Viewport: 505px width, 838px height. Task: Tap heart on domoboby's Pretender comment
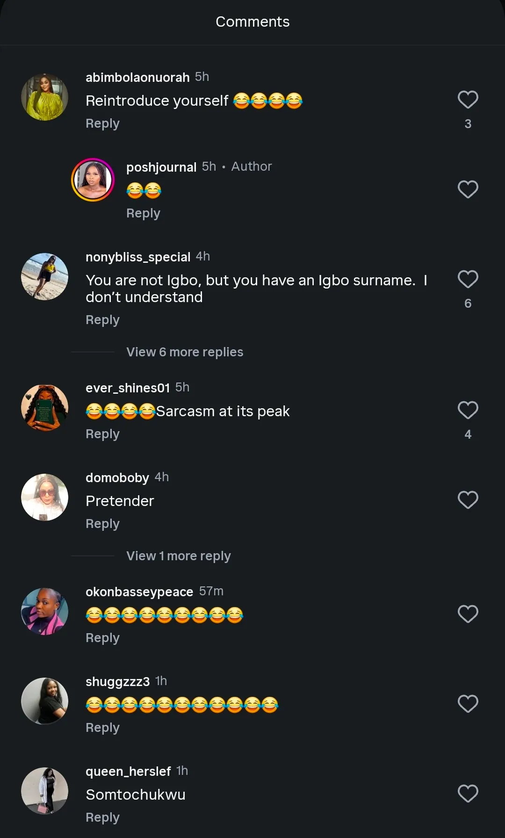(468, 500)
